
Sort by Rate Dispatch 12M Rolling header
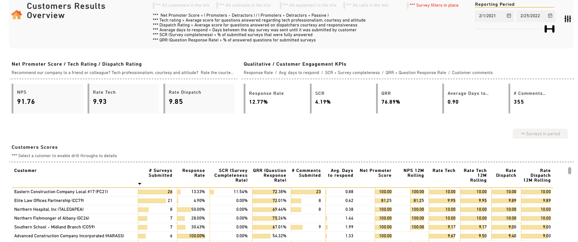[x=537, y=175]
